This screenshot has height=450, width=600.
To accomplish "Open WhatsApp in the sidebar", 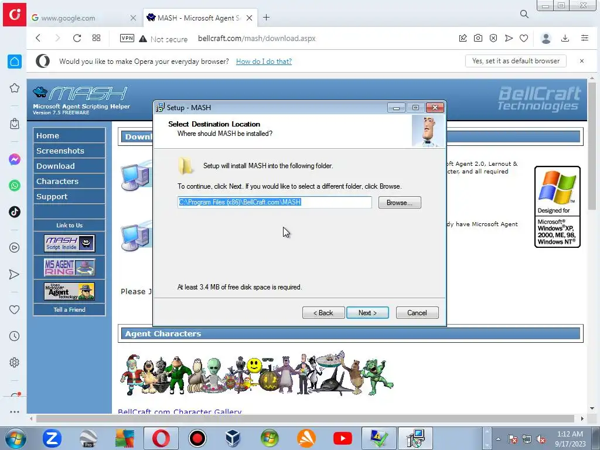I will [x=15, y=186].
